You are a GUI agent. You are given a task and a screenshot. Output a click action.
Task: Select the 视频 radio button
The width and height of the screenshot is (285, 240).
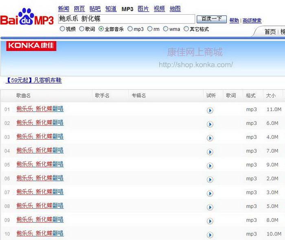(62, 29)
